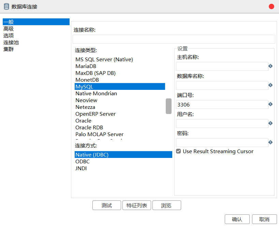Click the variable icon beside host name field
Image resolution: width=279 pixels, height=226 pixels.
[270, 66]
